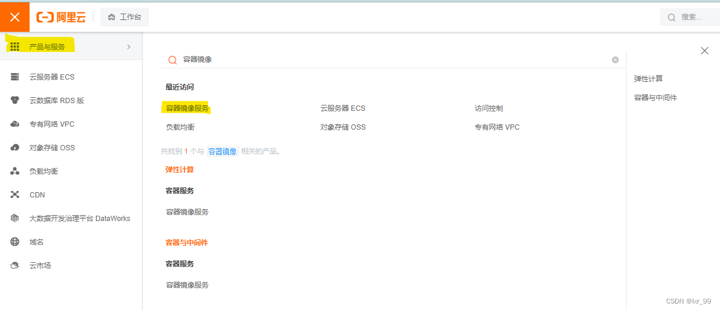Click 容器服务 subheading under 弹性计算

click(180, 190)
